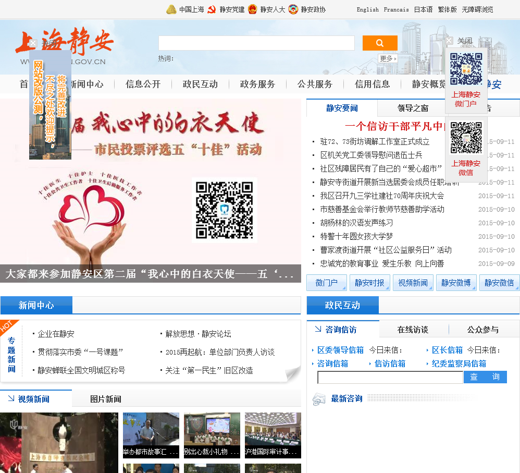Open the 政务服务 navigation menu
Screen dimensions: 520x473
pos(257,84)
